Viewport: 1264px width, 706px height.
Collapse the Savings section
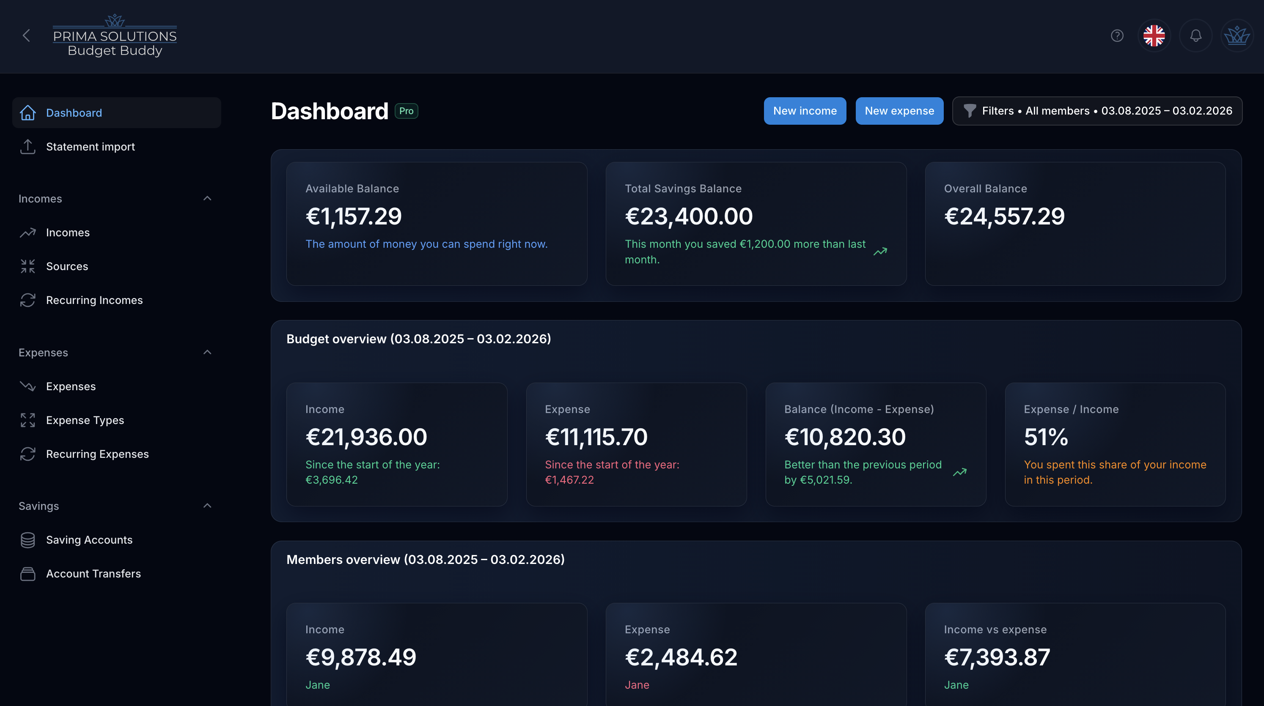pyautogui.click(x=206, y=506)
